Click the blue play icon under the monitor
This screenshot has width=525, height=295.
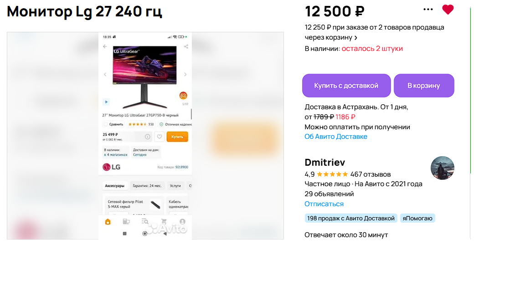[106, 102]
